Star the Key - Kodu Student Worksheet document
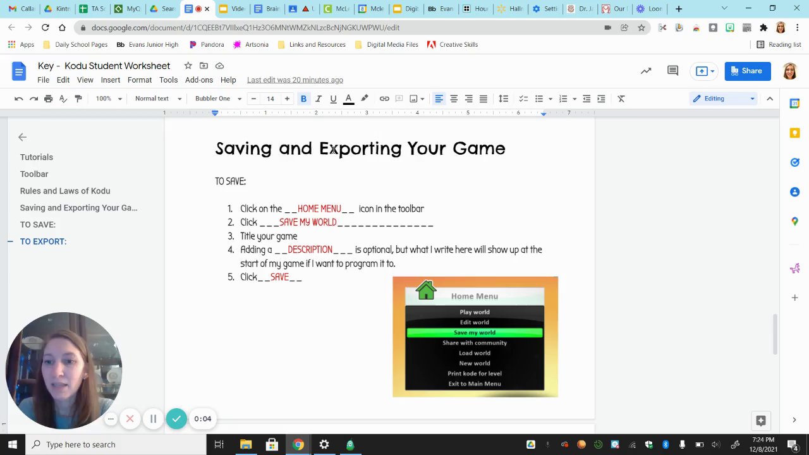The image size is (809, 455). (x=188, y=66)
